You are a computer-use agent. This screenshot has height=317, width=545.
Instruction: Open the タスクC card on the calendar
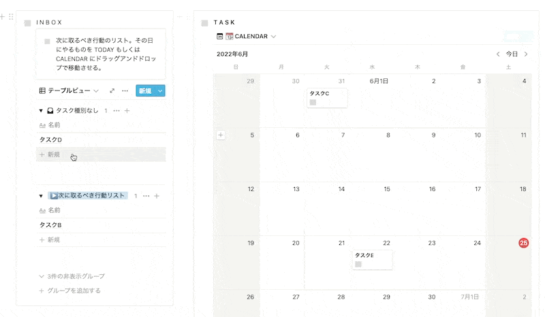coord(327,98)
